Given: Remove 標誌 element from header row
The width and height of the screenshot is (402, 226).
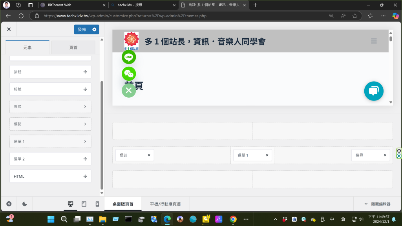Looking at the screenshot, I should click(149, 155).
